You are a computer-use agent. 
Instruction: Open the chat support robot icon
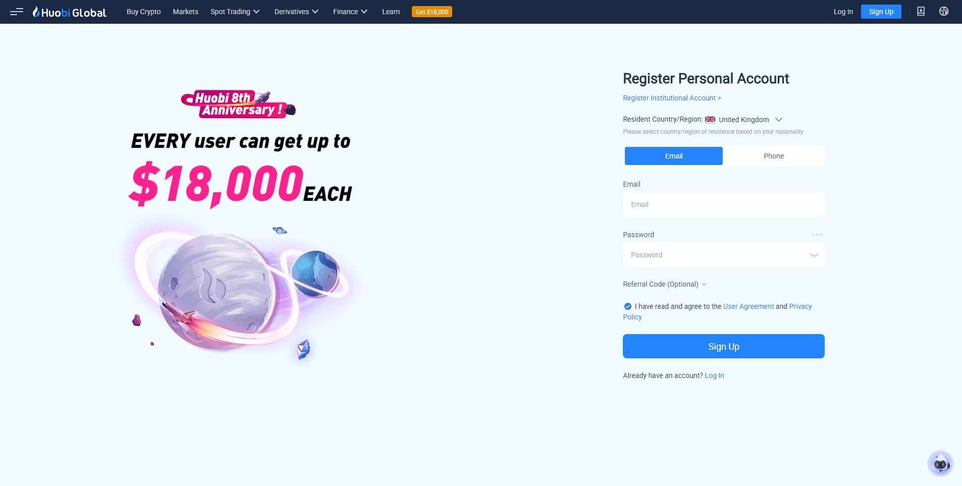coord(940,463)
